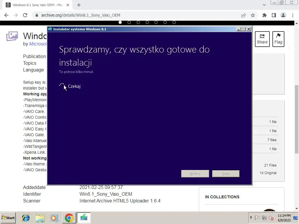
Task: Select the seventh carousel dot
Action: coord(174,22)
